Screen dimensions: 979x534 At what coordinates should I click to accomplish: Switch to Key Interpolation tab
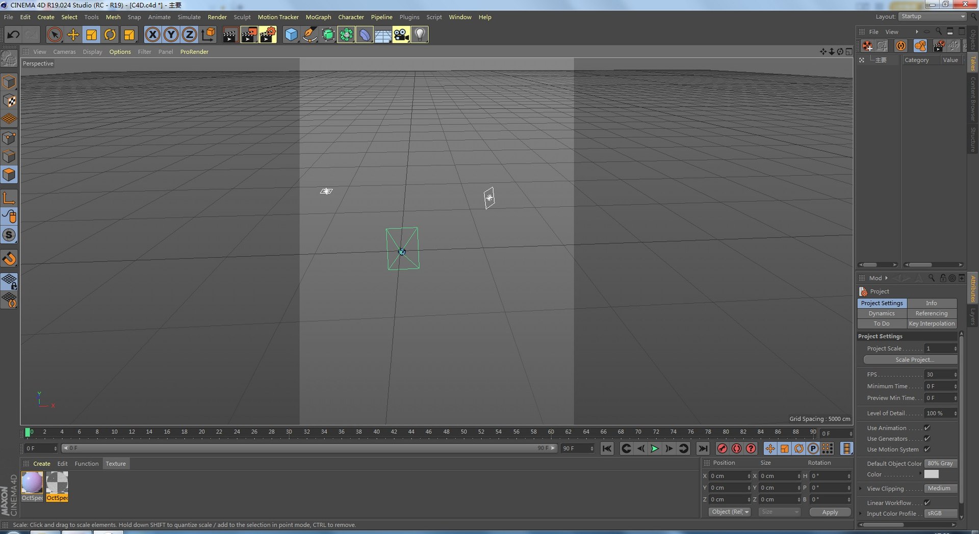(932, 324)
